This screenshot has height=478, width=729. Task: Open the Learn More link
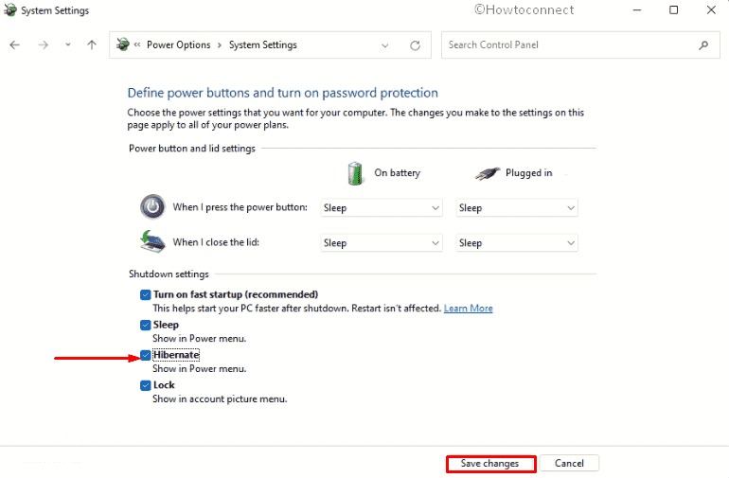tap(468, 309)
